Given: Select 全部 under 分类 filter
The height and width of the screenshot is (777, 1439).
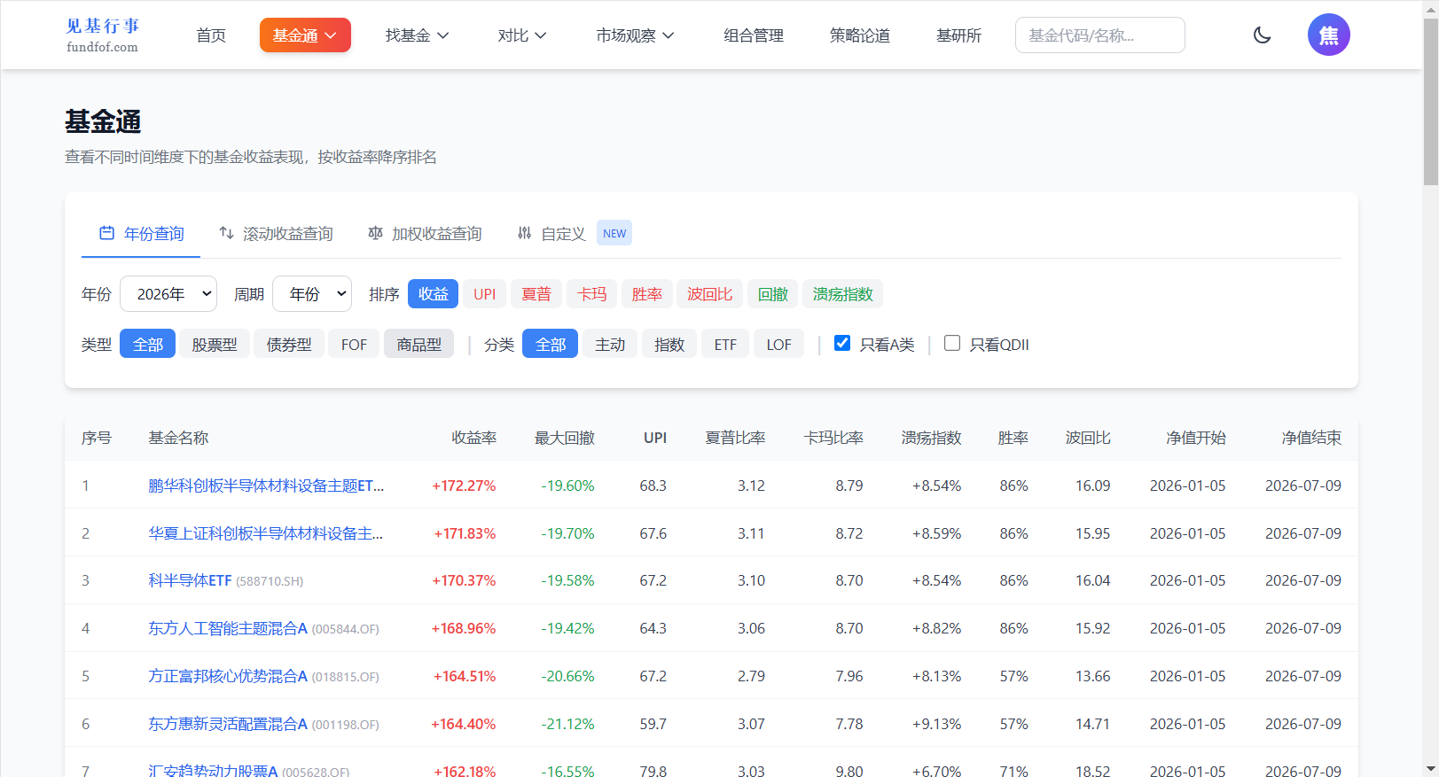Looking at the screenshot, I should click(550, 344).
